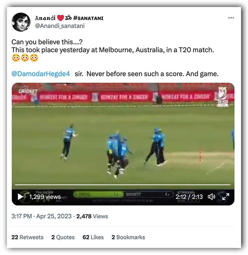Mute the video with speaker icon
This screenshot has width=248, height=255.
pos(211,197)
